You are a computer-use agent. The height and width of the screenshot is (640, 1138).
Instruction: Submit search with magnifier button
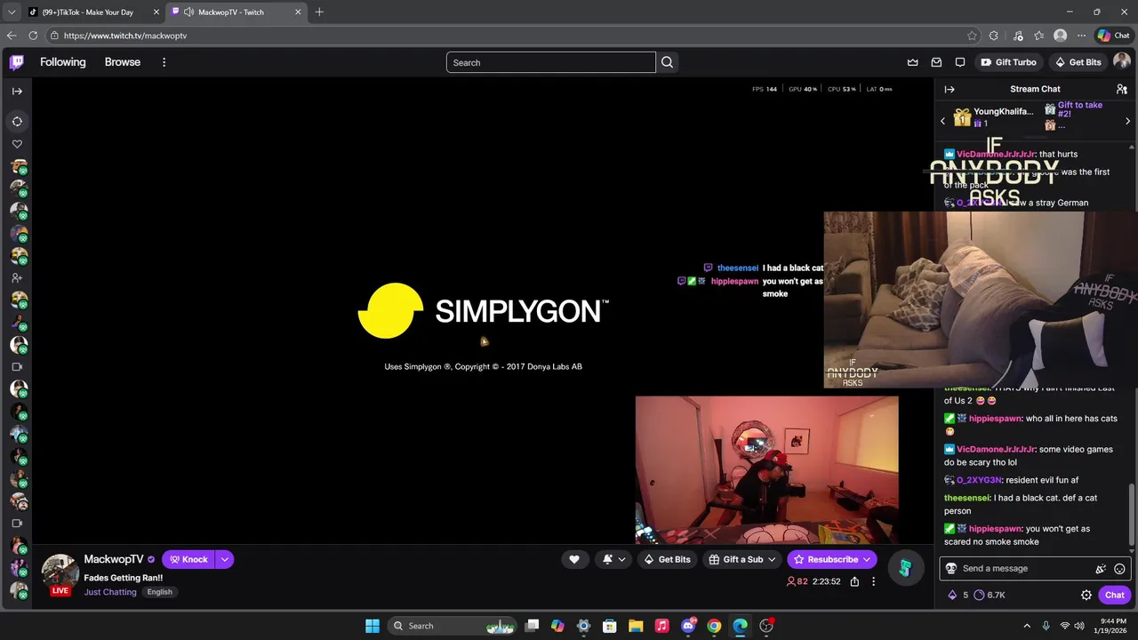668,62
